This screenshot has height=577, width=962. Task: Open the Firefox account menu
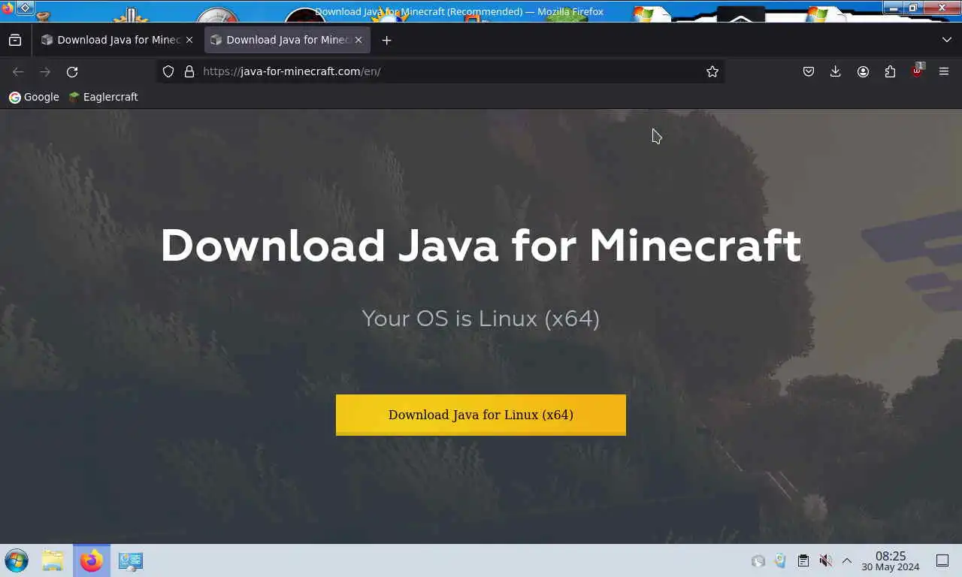[x=863, y=71]
